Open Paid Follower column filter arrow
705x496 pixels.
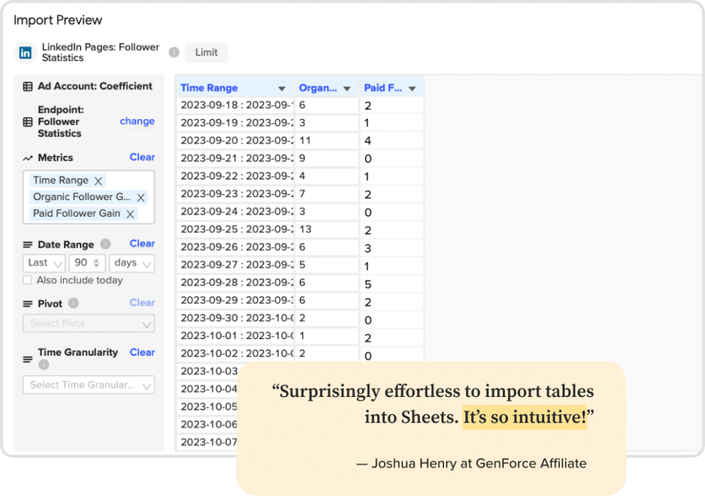pos(412,89)
